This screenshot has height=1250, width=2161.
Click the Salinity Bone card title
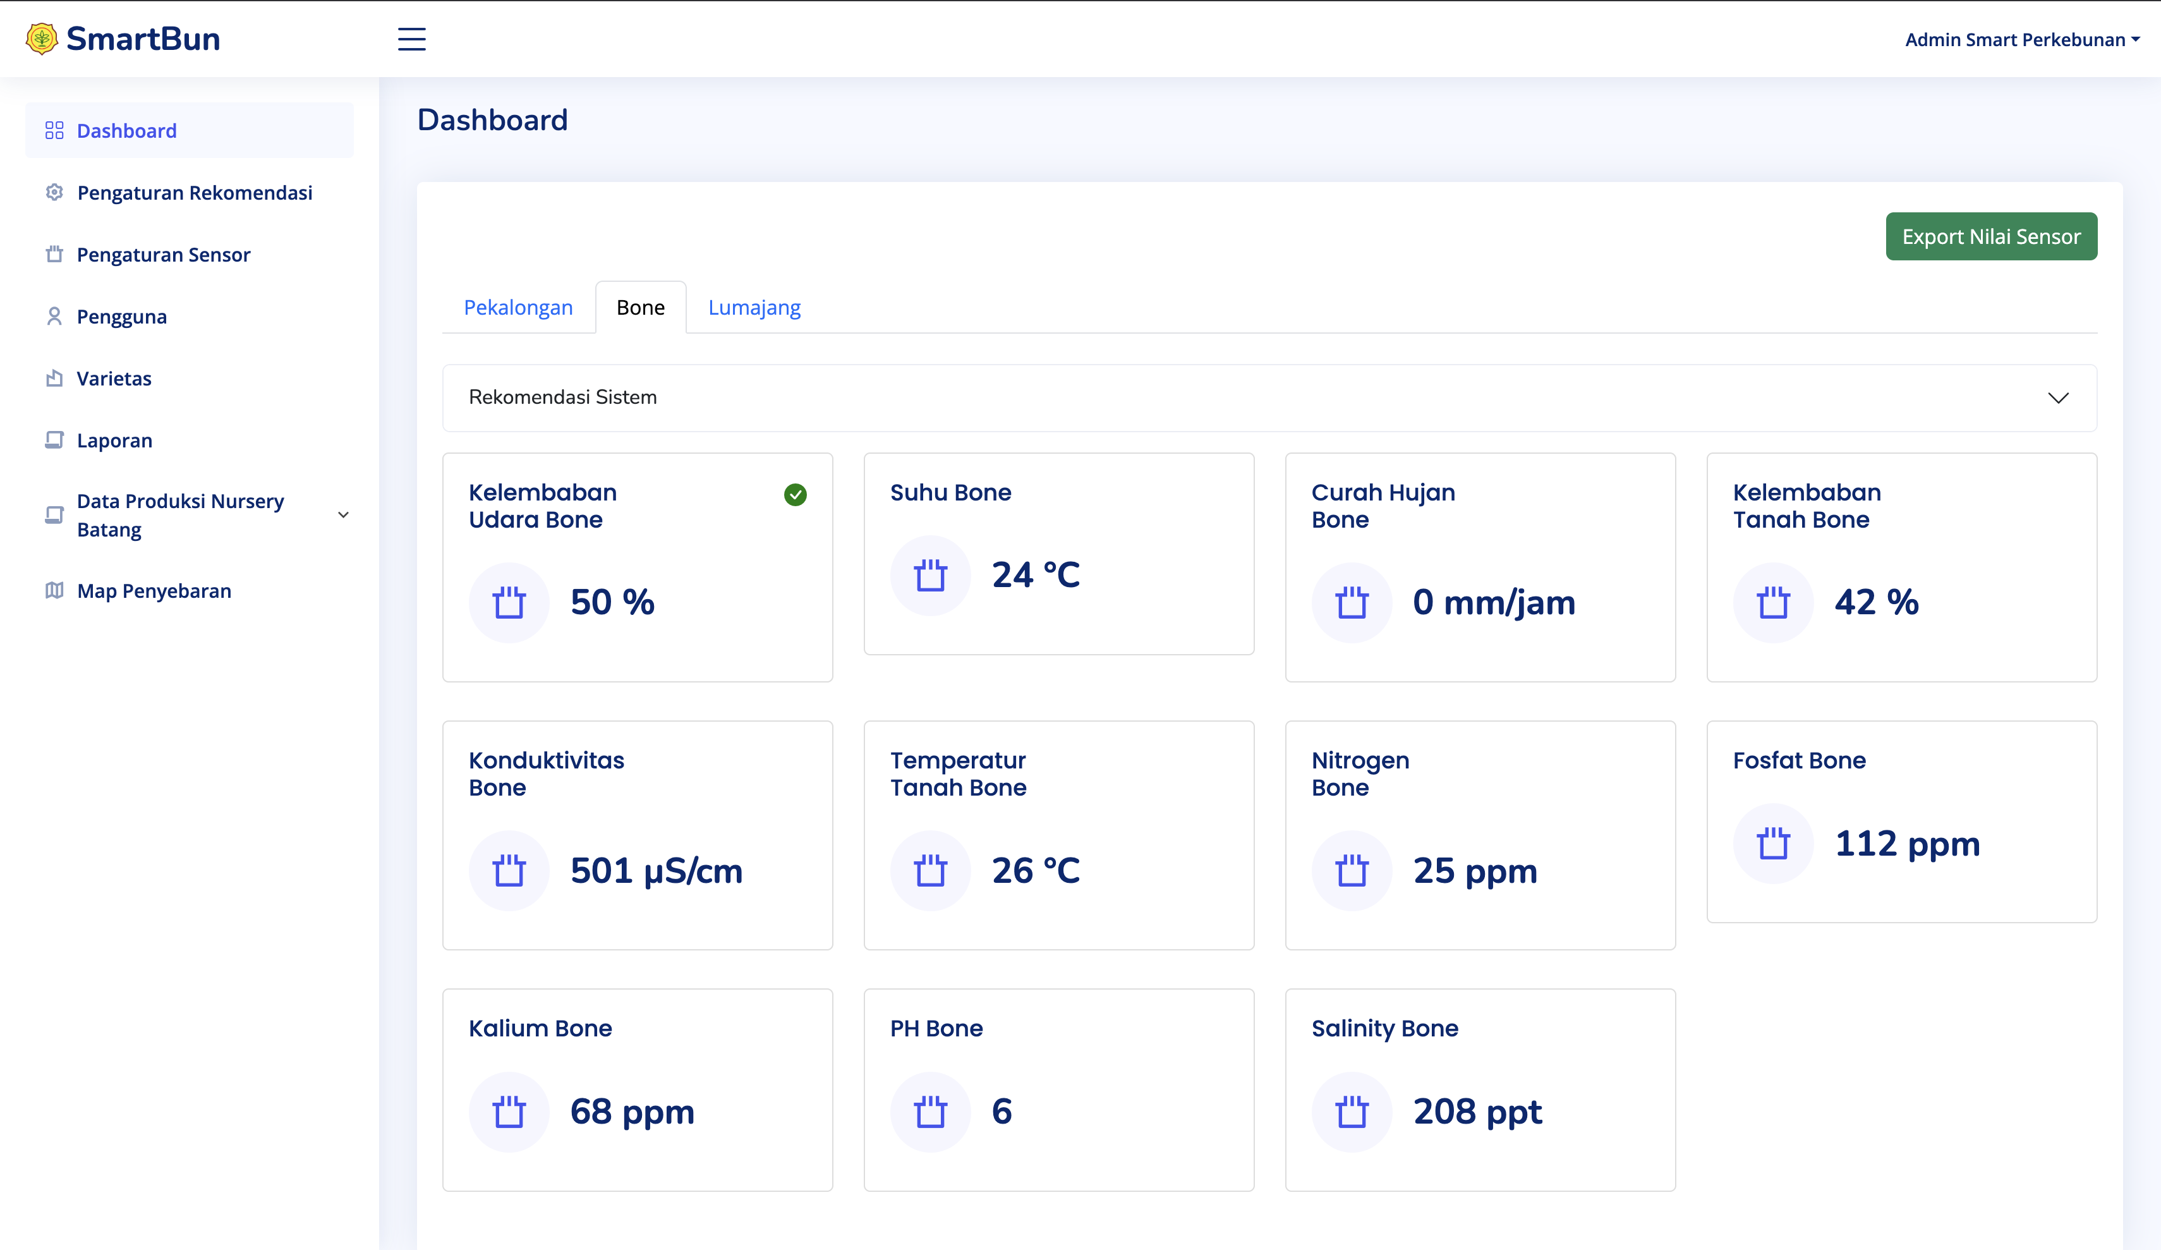coord(1385,1029)
